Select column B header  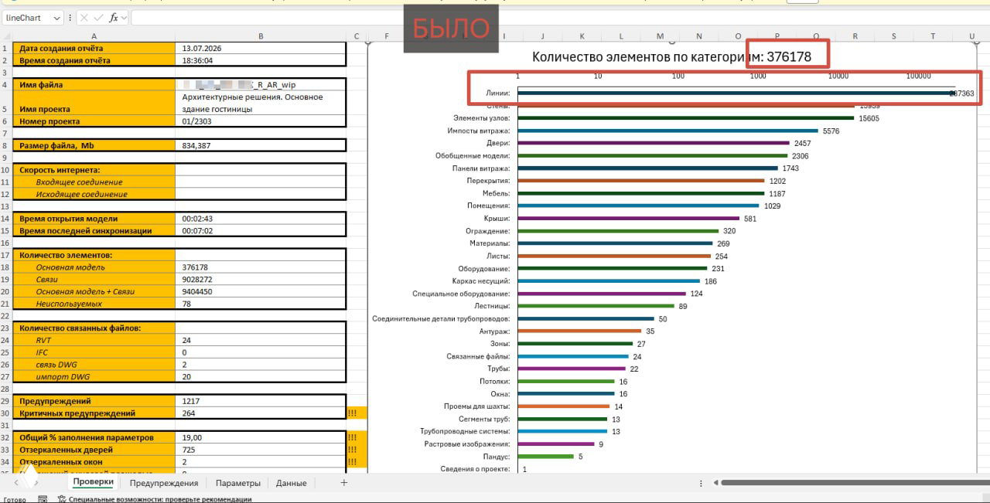261,36
